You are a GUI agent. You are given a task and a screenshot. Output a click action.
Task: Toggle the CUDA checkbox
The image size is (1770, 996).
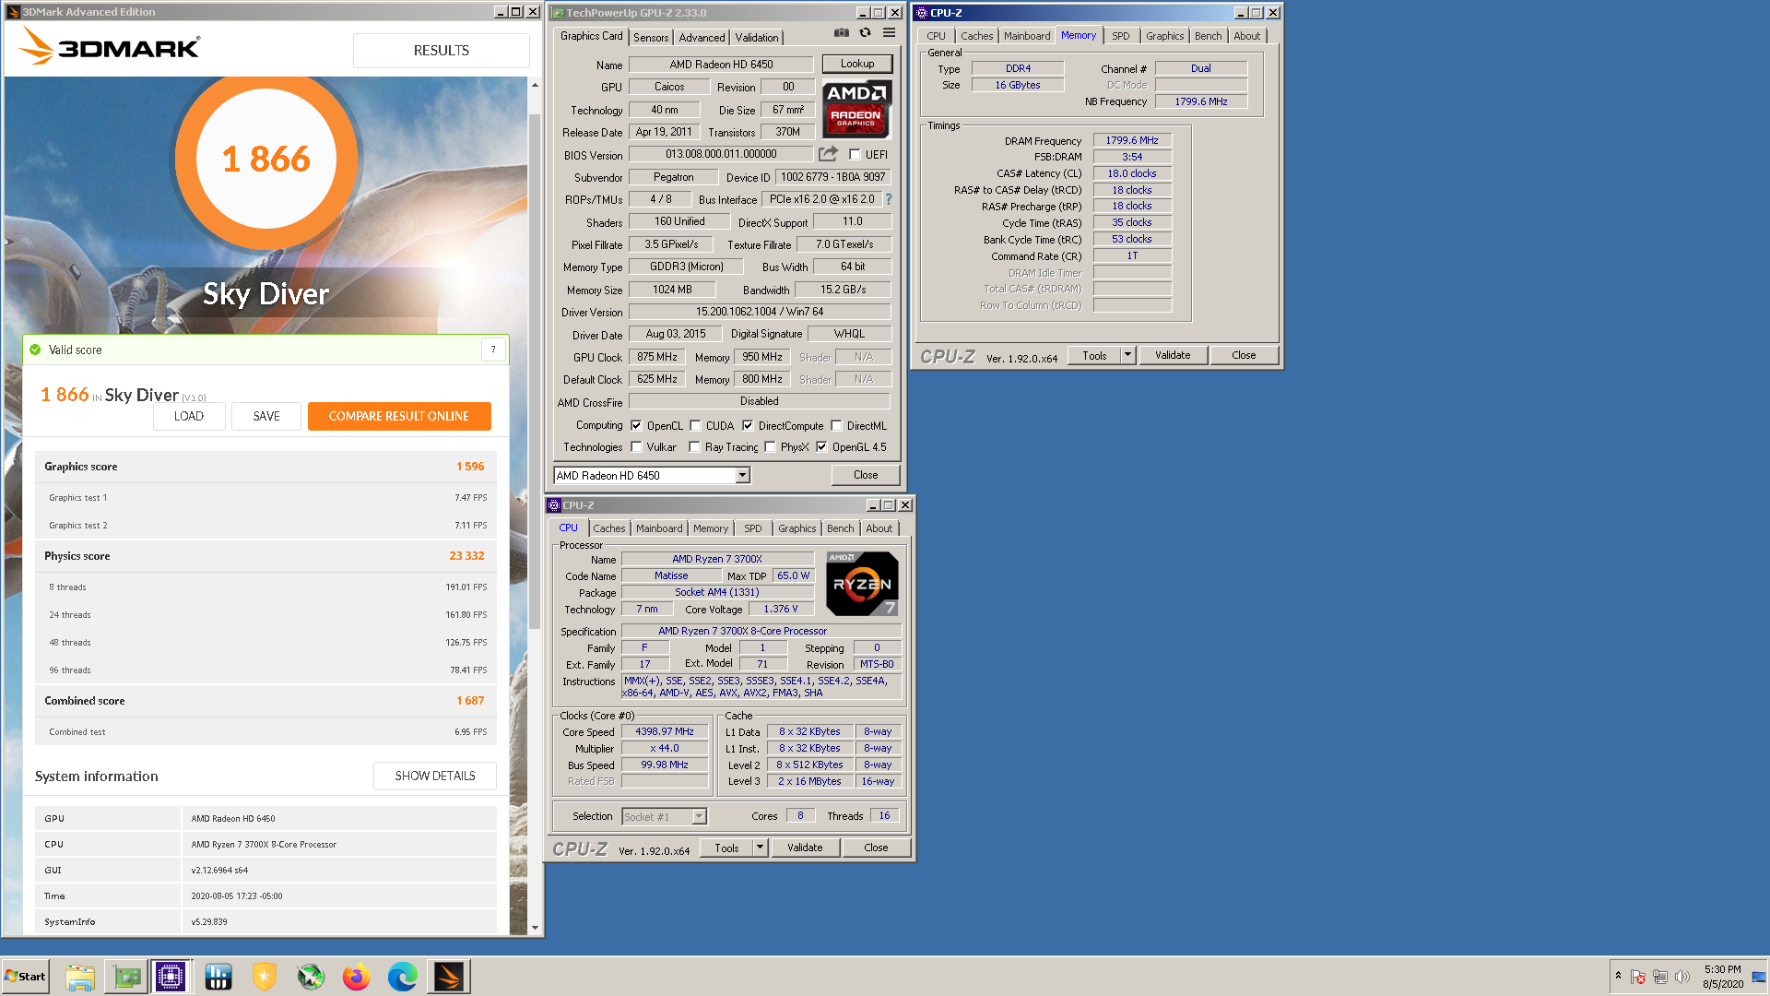(695, 426)
